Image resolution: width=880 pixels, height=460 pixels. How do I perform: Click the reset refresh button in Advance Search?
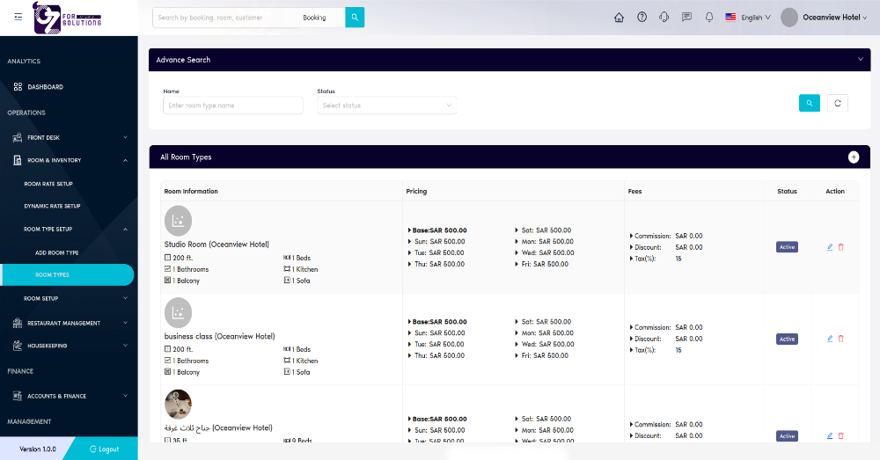(x=838, y=103)
